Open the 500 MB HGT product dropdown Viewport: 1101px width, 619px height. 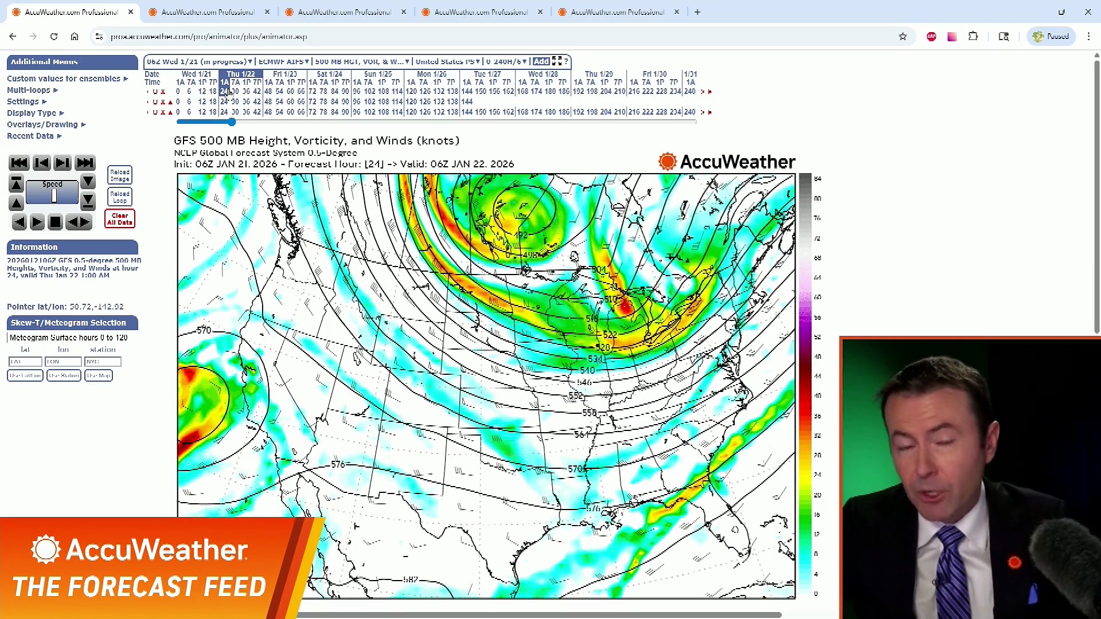pos(362,61)
